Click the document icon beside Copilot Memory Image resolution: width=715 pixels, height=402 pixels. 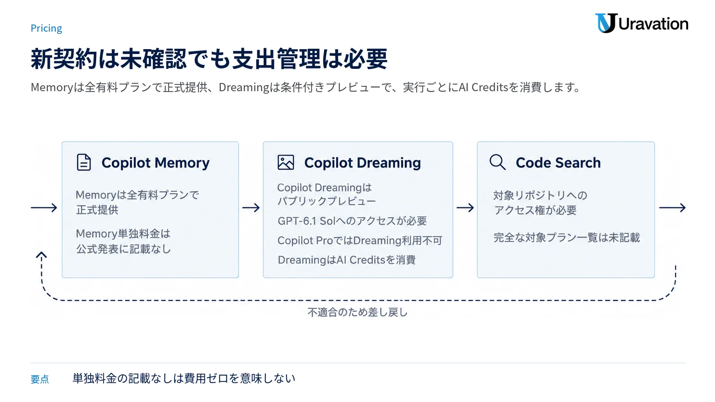pyautogui.click(x=84, y=163)
